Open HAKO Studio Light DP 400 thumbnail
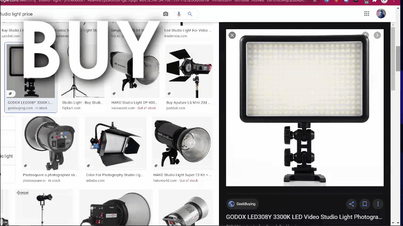This screenshot has width=403, height=226. 135,71
